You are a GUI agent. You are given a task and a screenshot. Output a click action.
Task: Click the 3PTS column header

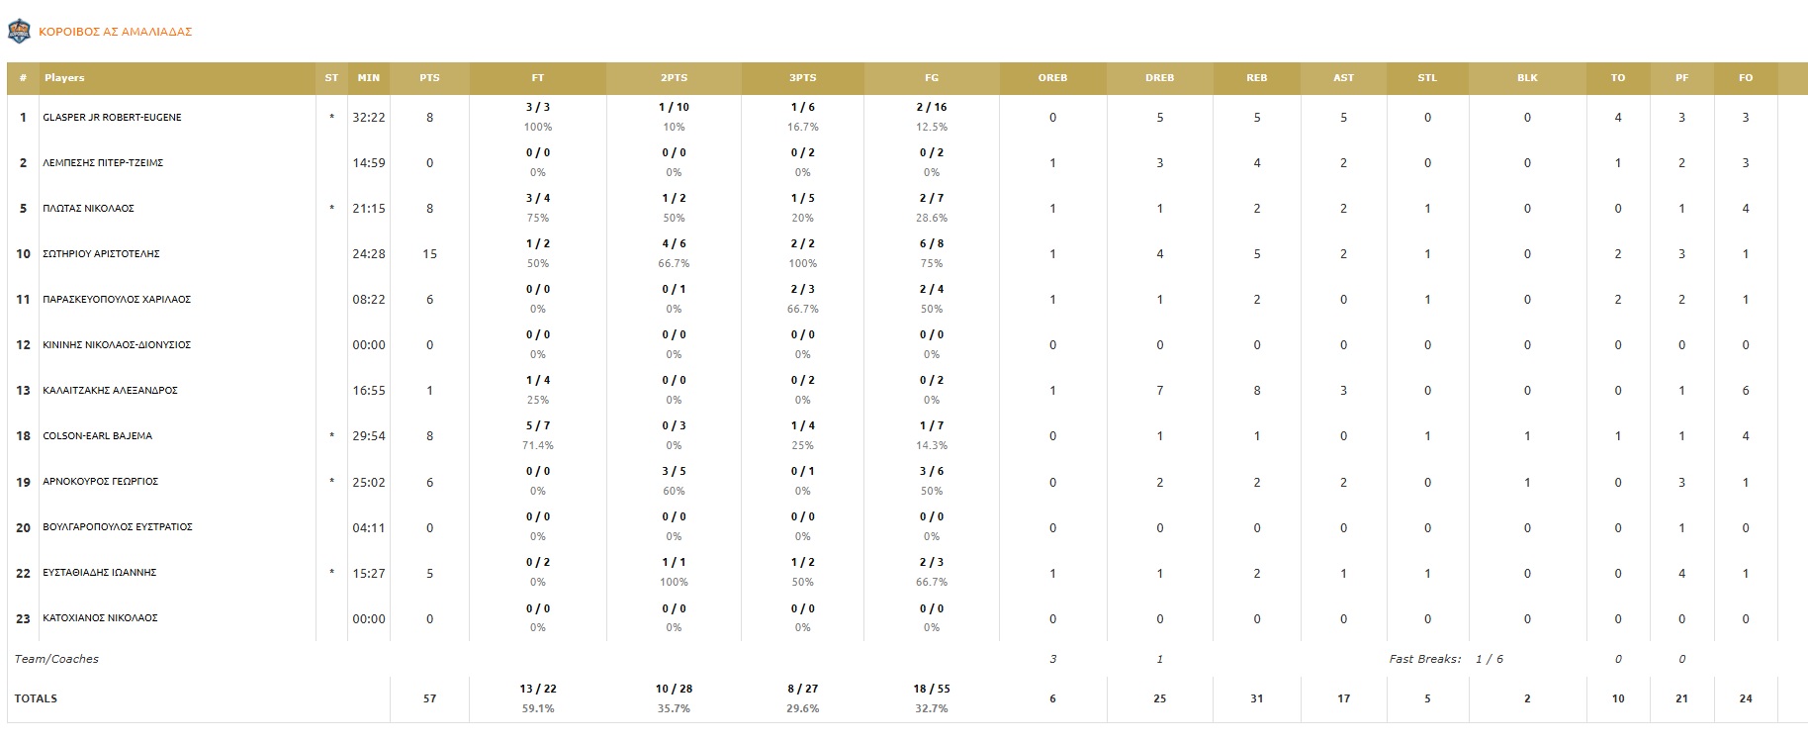click(802, 78)
